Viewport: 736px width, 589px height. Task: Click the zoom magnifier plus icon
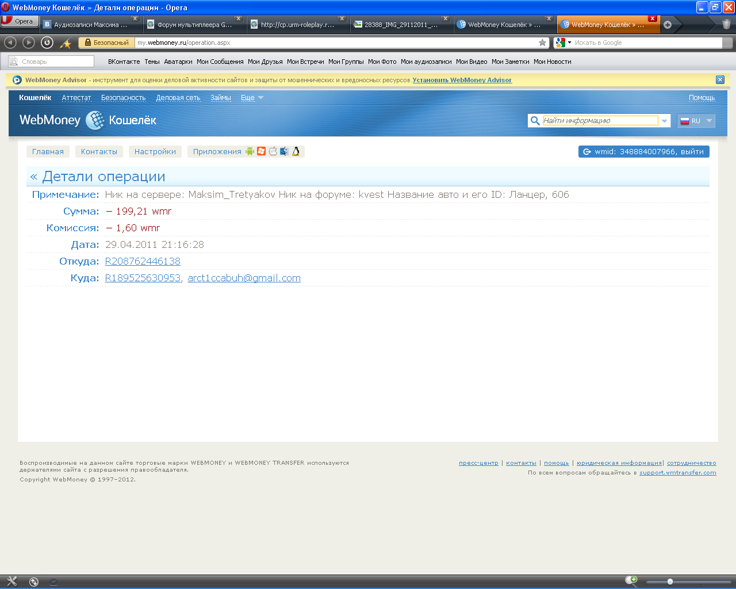[631, 580]
